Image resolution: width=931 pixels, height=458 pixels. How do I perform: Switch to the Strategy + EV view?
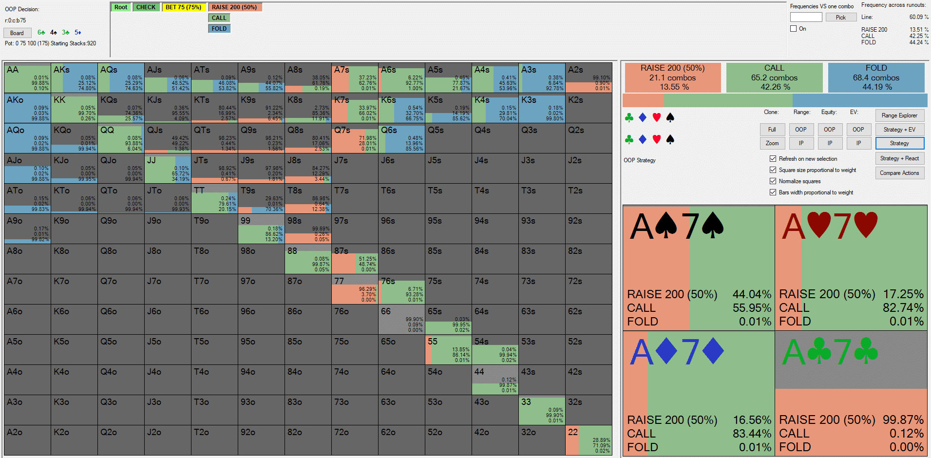pyautogui.click(x=899, y=130)
